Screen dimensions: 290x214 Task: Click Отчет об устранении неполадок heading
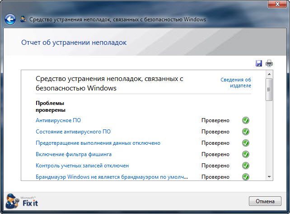[x=74, y=43]
